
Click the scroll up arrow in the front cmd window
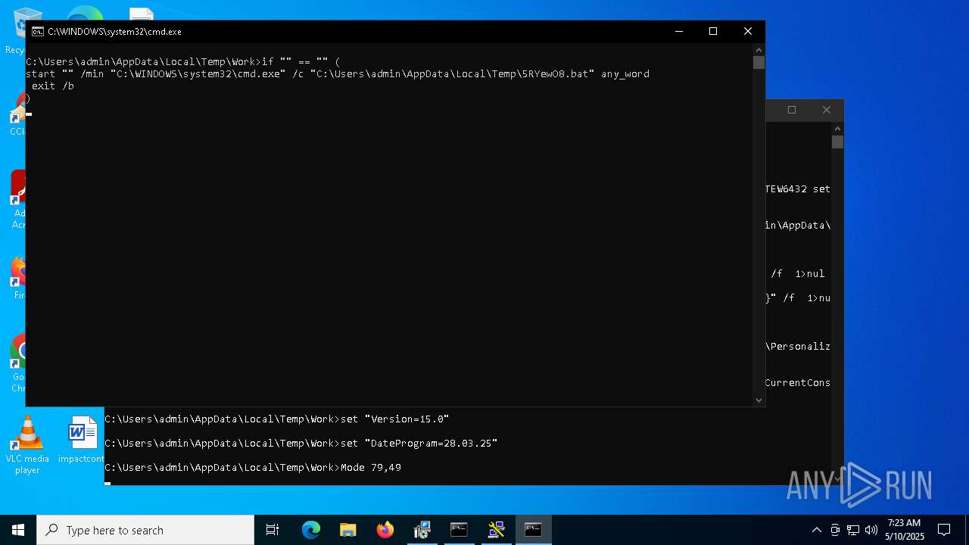click(x=759, y=49)
